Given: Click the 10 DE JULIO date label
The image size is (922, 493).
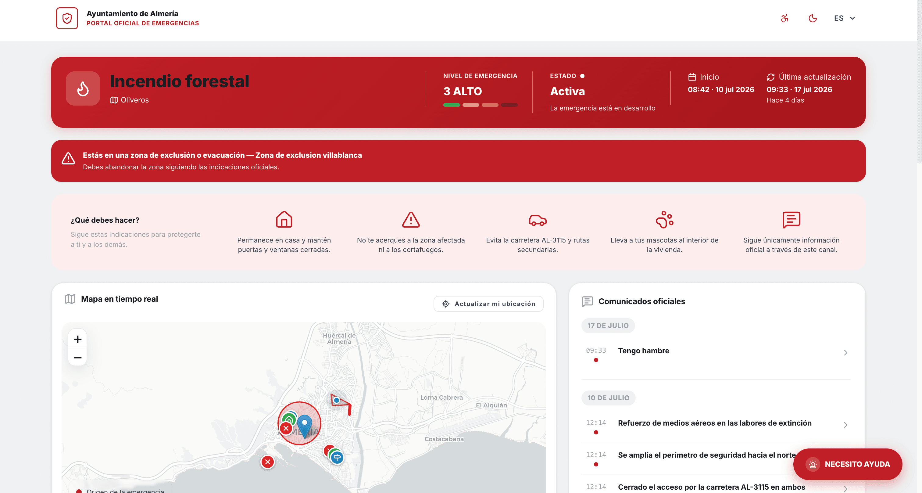Looking at the screenshot, I should coord(608,398).
